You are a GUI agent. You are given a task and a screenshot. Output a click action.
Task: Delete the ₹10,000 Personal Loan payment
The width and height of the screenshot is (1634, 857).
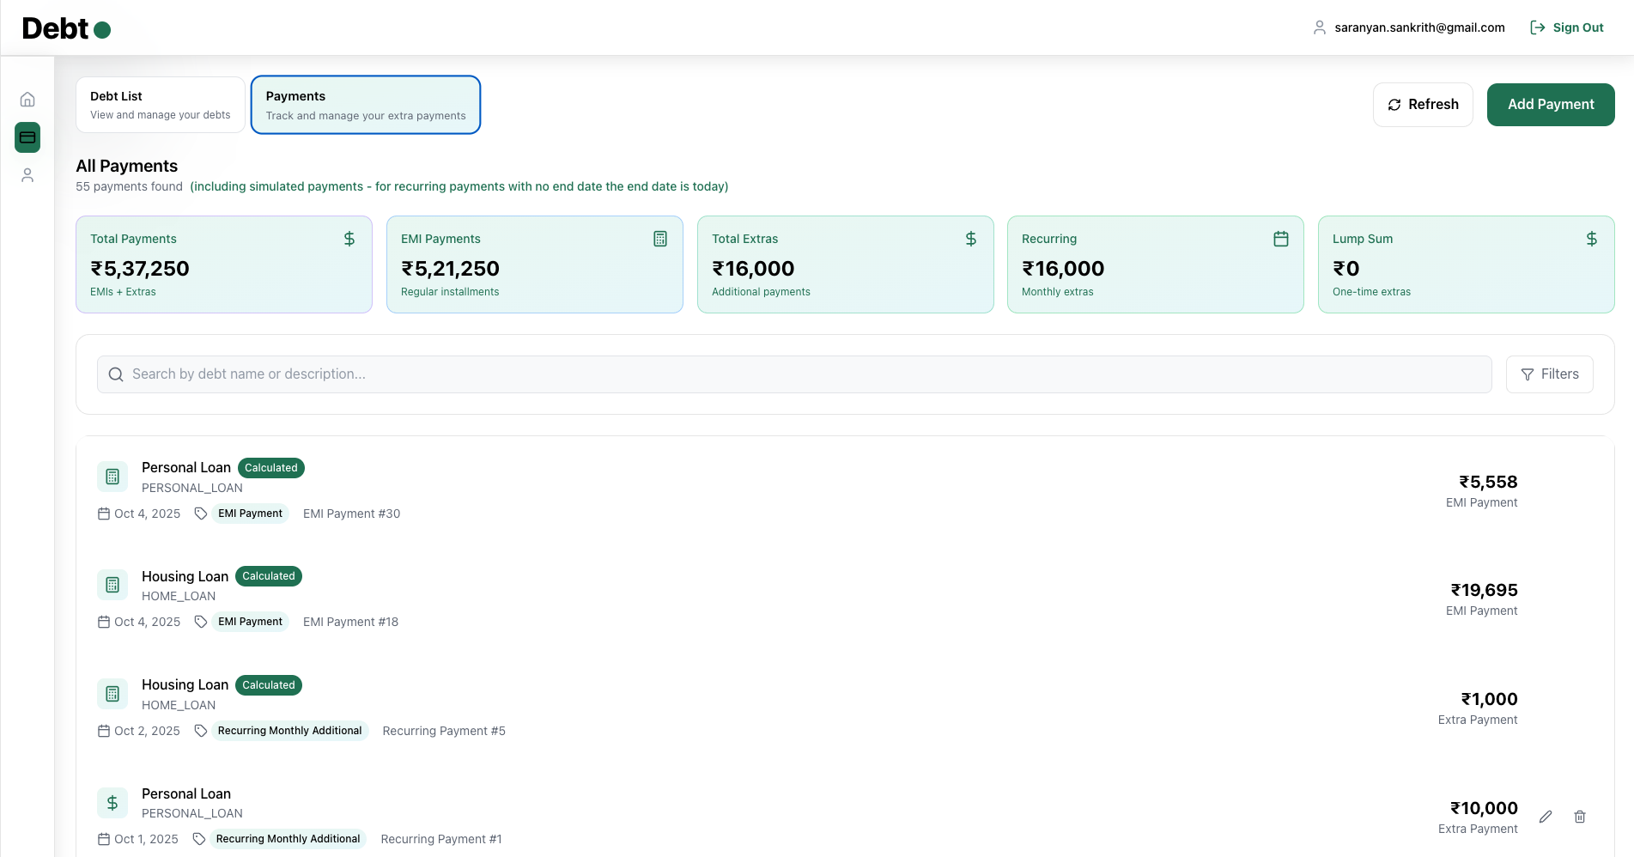1580,817
